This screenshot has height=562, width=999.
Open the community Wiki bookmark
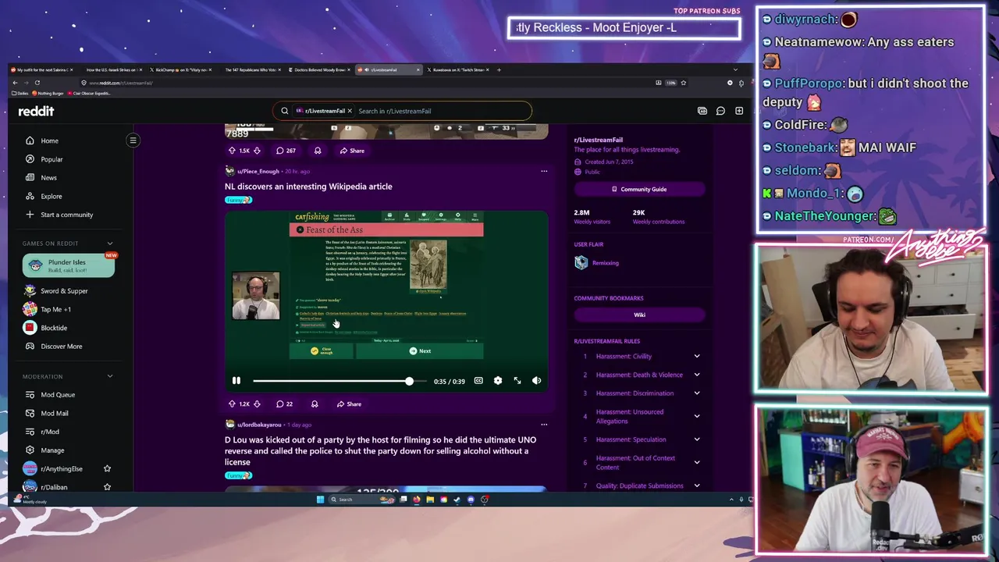tap(639, 315)
